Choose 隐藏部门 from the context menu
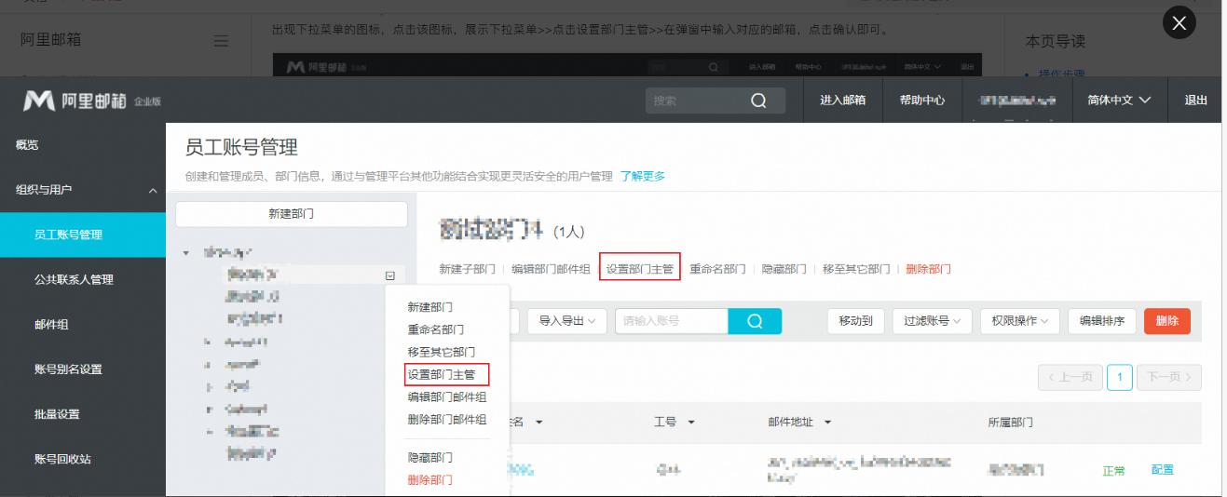The height and width of the screenshot is (497, 1227). [430, 458]
